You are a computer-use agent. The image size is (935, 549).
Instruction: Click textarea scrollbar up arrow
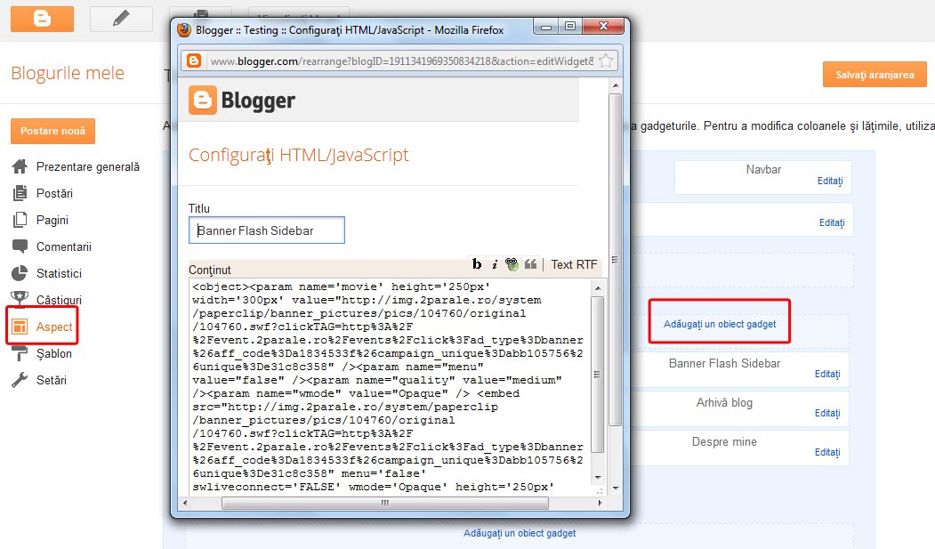click(x=598, y=288)
